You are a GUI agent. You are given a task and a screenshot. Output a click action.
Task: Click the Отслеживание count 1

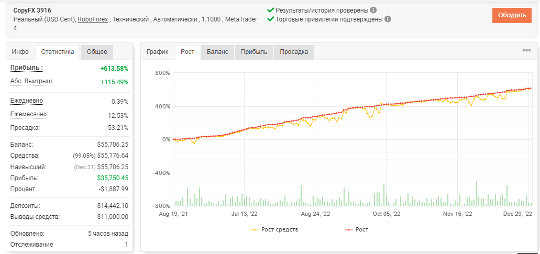126,245
